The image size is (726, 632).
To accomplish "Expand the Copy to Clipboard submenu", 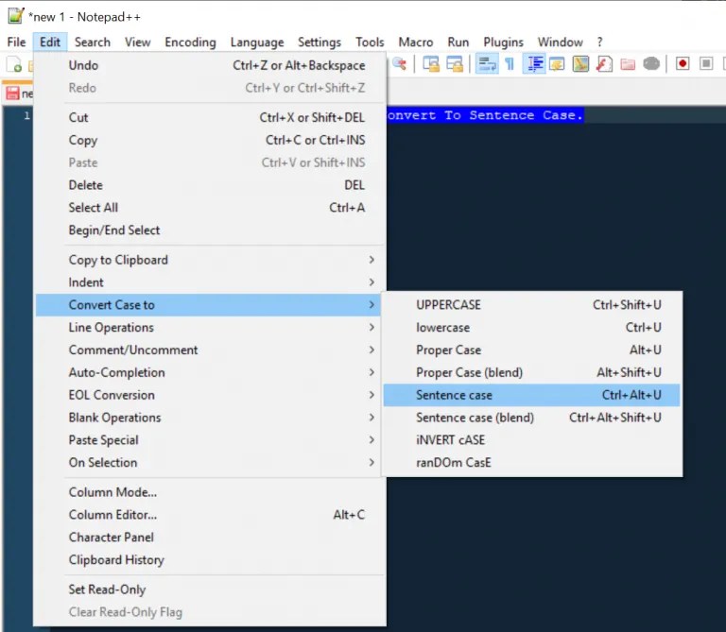I will [x=210, y=260].
